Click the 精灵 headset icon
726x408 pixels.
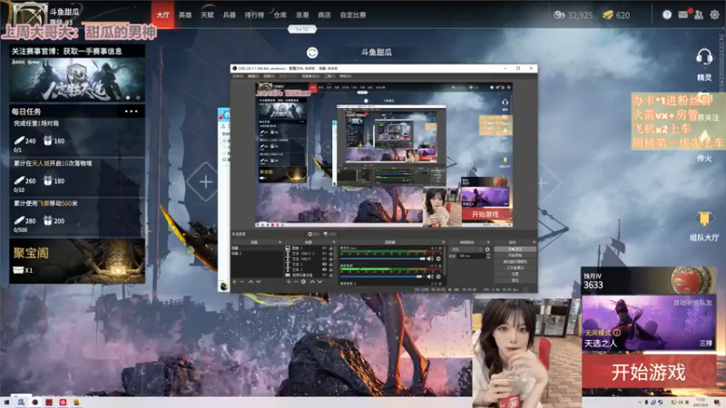point(704,58)
